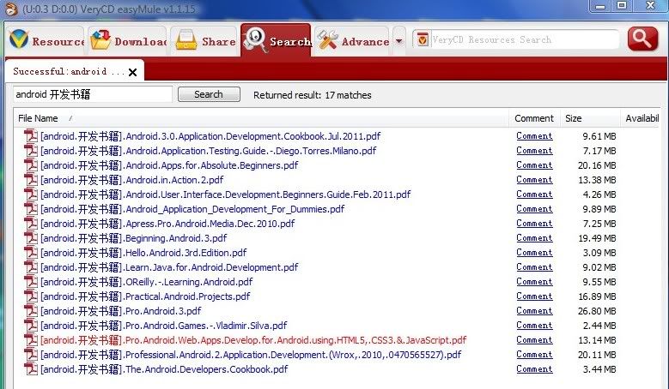Screen dimensions: 669x389
Task: Click PDF icon of Android.in.Action.2 file
Action: [x=31, y=180]
